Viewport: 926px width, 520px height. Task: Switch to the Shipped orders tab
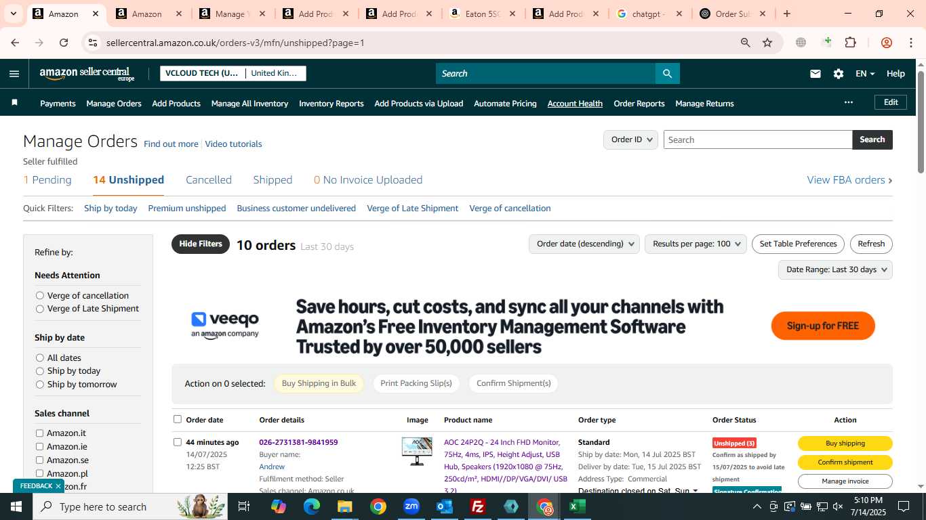(x=273, y=179)
